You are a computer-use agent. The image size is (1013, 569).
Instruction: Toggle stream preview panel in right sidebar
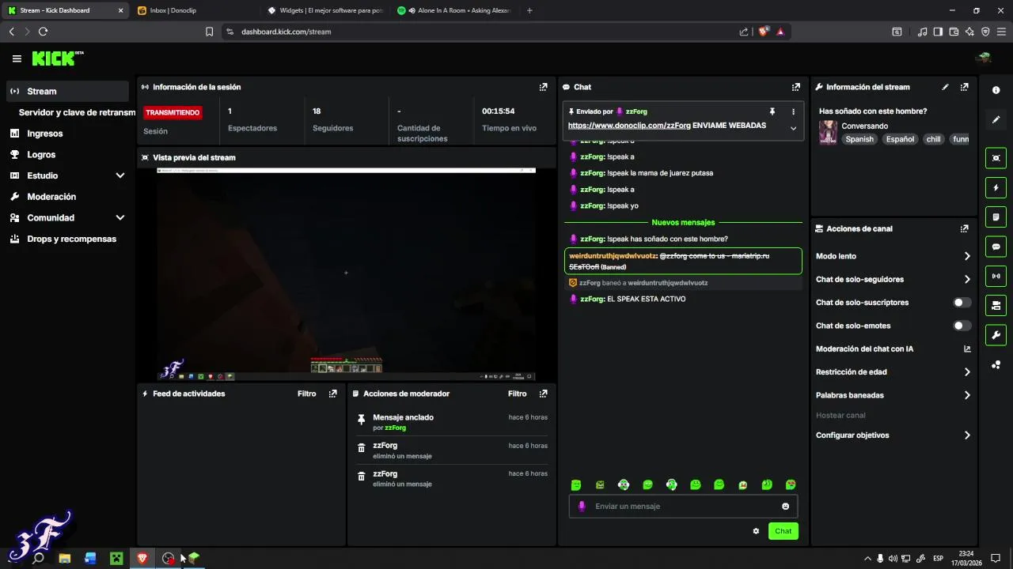coord(996,158)
